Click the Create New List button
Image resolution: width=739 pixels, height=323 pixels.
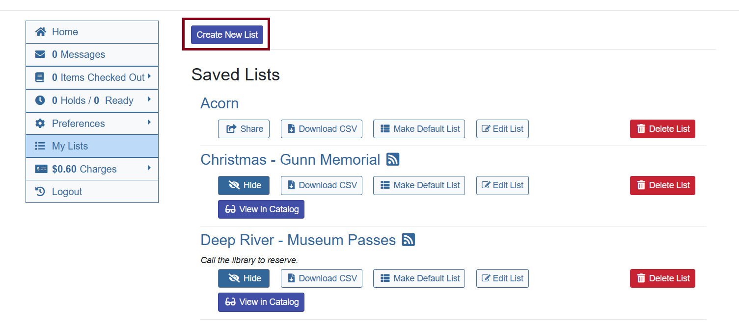point(227,34)
